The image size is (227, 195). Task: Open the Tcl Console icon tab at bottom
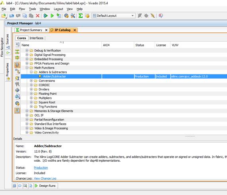point(14,185)
